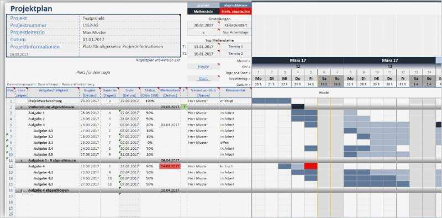Select the 70% status of Aufgabe 3.4
Screen dimensions: 442x218
coord(150,148)
